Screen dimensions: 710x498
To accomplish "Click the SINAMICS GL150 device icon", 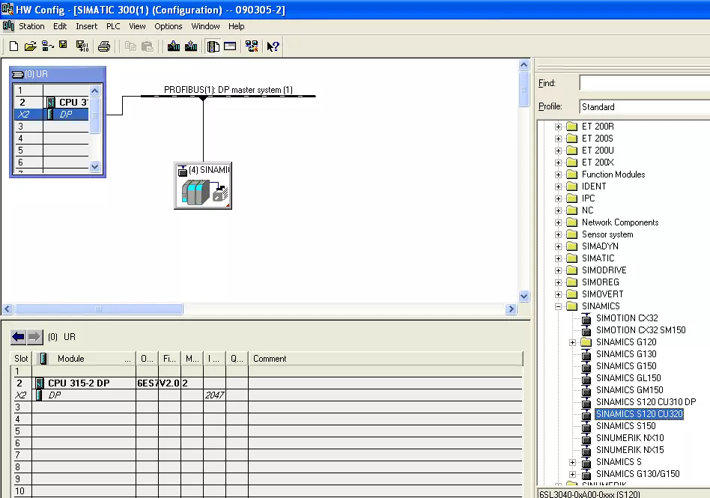I will (x=586, y=378).
